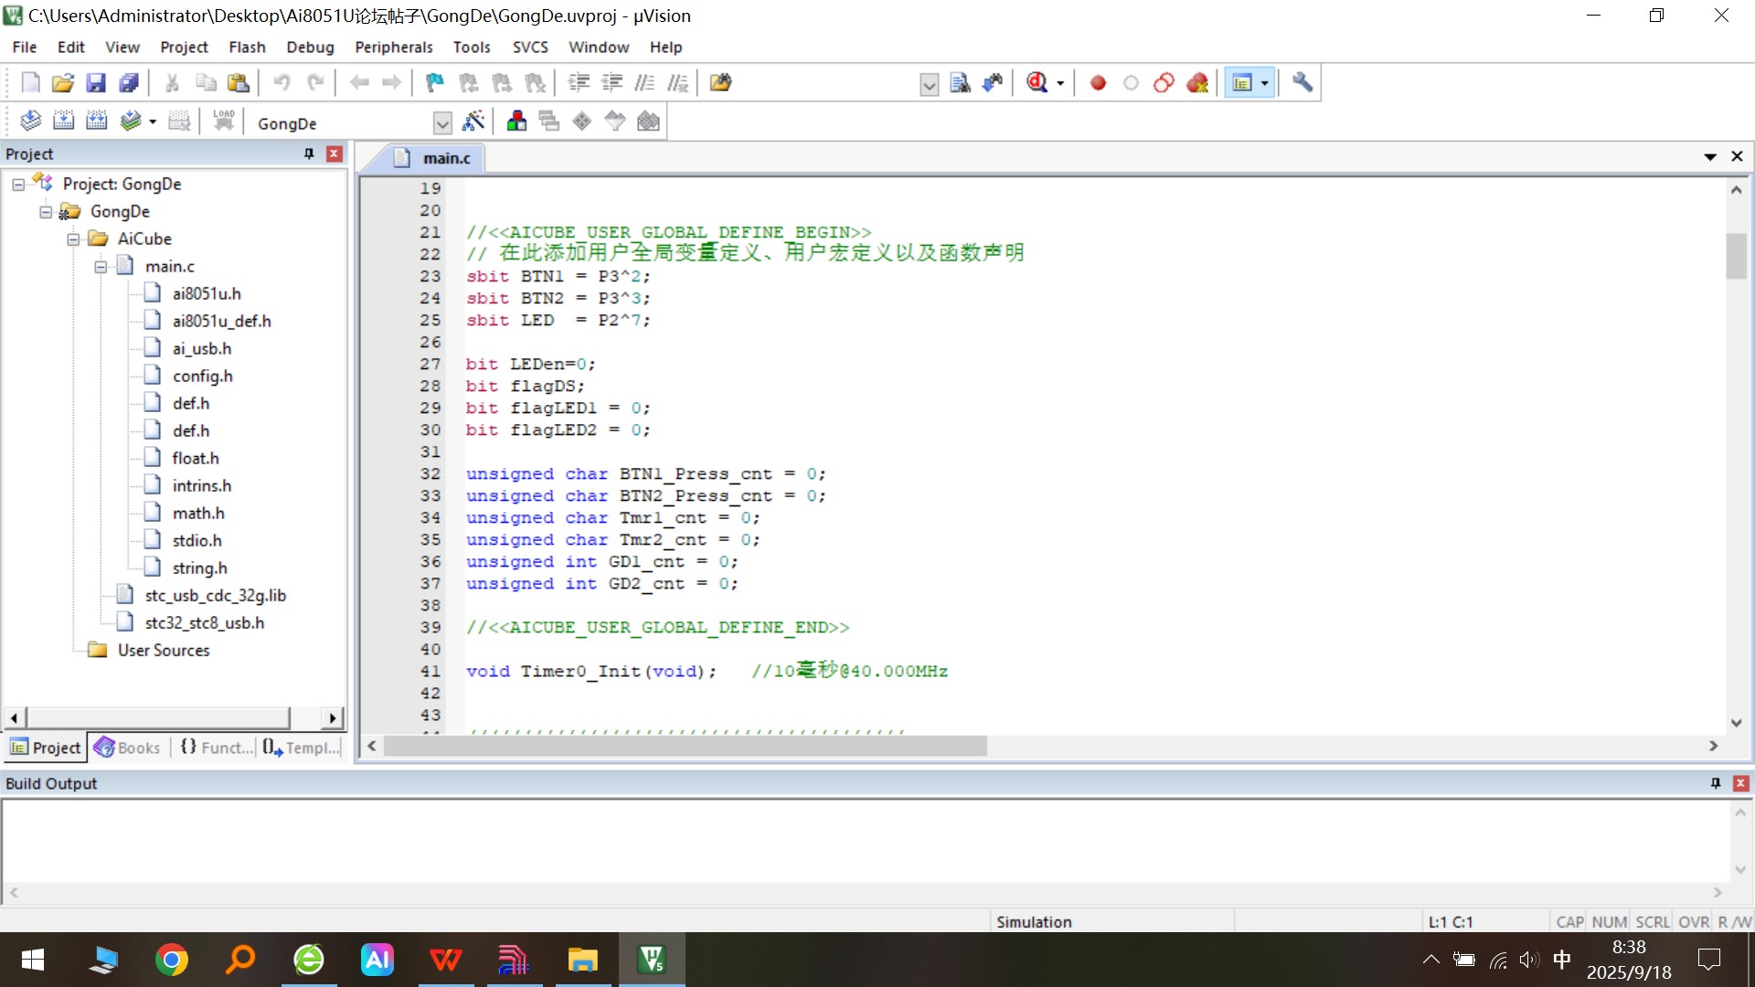Collapse the AiCube group folder
Image resolution: width=1755 pixels, height=987 pixels.
pyautogui.click(x=73, y=239)
